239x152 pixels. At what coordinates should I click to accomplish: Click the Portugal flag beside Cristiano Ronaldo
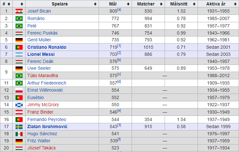pyautogui.click(x=19, y=47)
